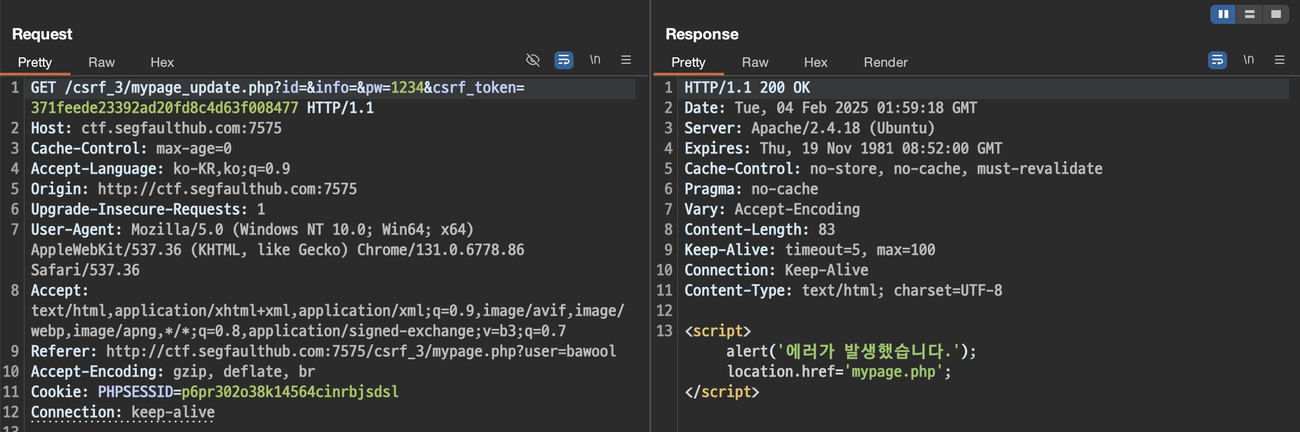This screenshot has width=1300, height=432.
Task: Open the Hex tab in Request
Action: coord(162,63)
